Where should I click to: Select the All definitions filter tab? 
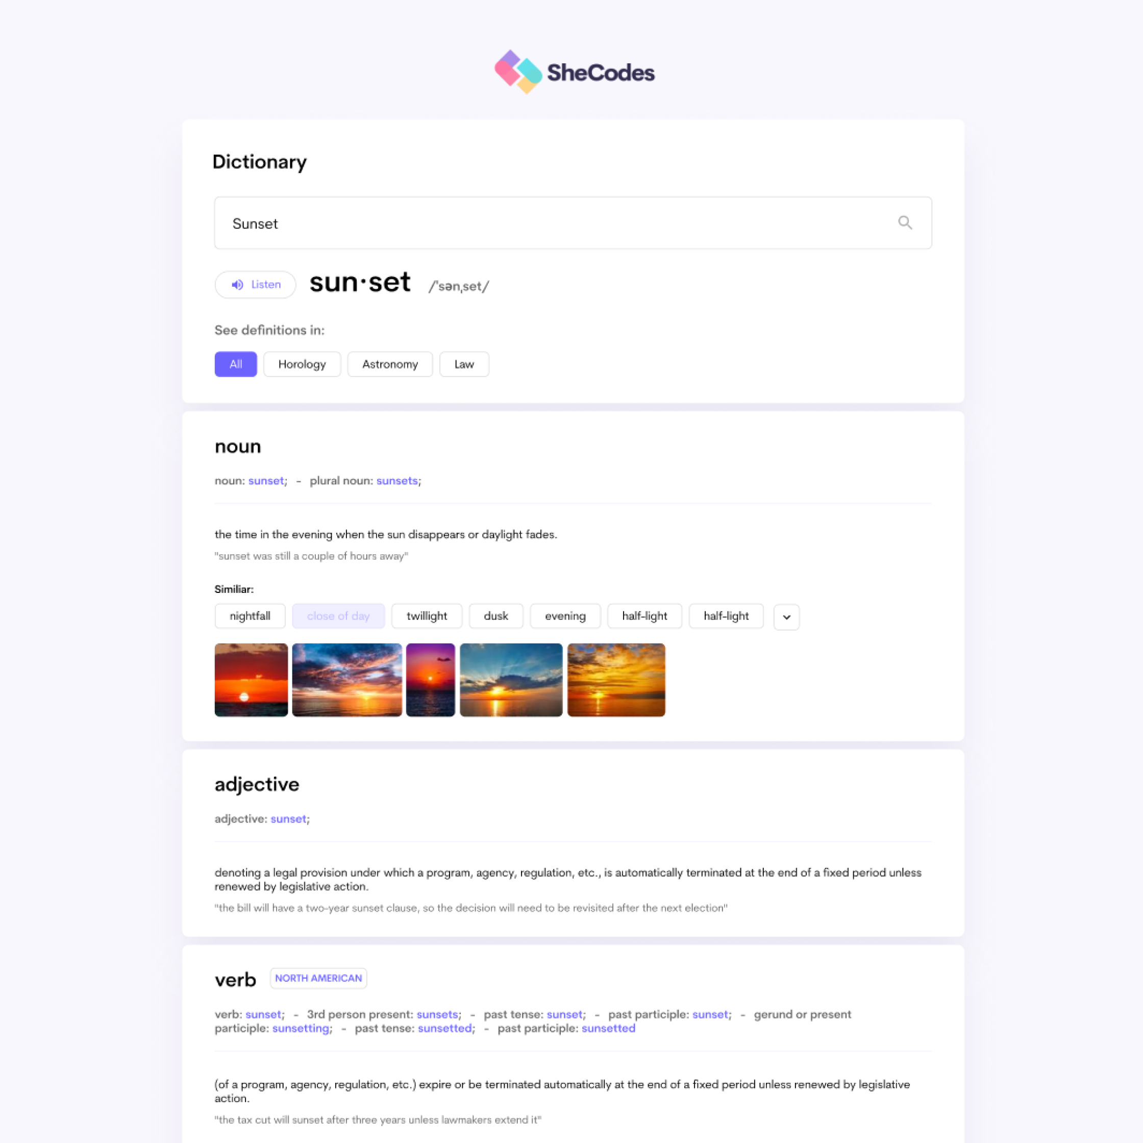[234, 364]
